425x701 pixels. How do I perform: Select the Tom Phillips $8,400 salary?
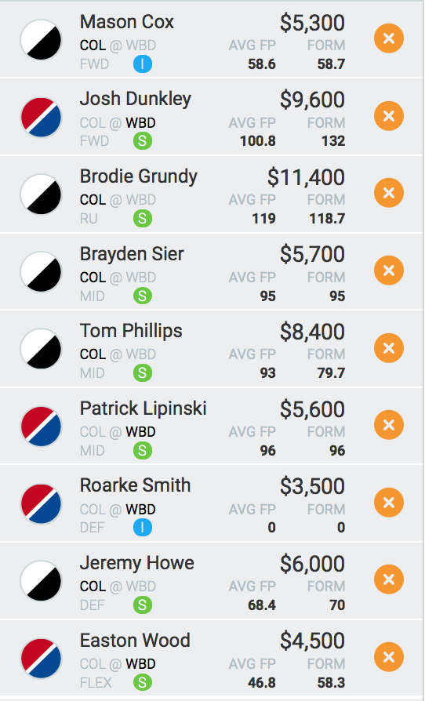[x=312, y=332]
